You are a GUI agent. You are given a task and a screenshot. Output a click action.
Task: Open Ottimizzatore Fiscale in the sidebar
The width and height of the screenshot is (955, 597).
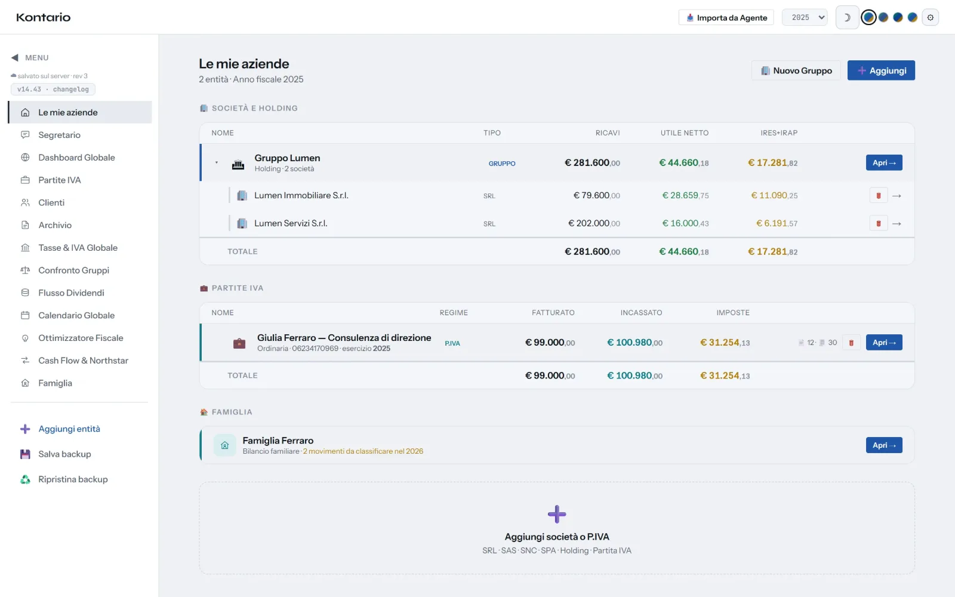click(80, 338)
